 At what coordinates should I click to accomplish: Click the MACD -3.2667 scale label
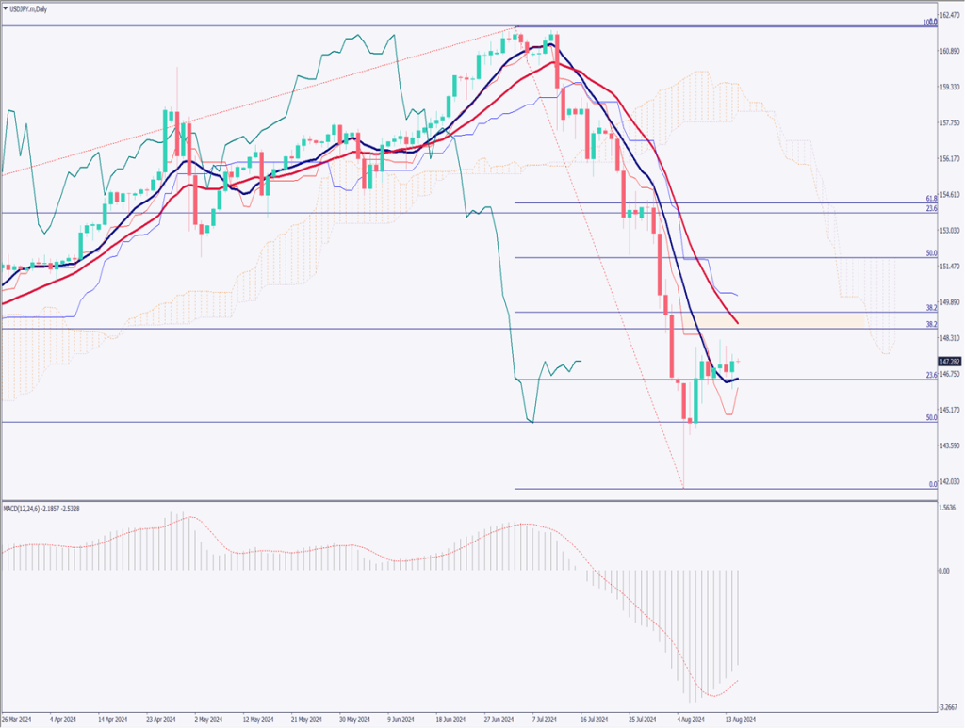click(948, 707)
